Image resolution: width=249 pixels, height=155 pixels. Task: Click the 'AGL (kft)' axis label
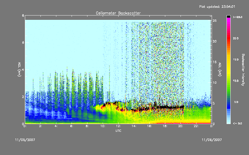pyautogui.click(x=220, y=69)
